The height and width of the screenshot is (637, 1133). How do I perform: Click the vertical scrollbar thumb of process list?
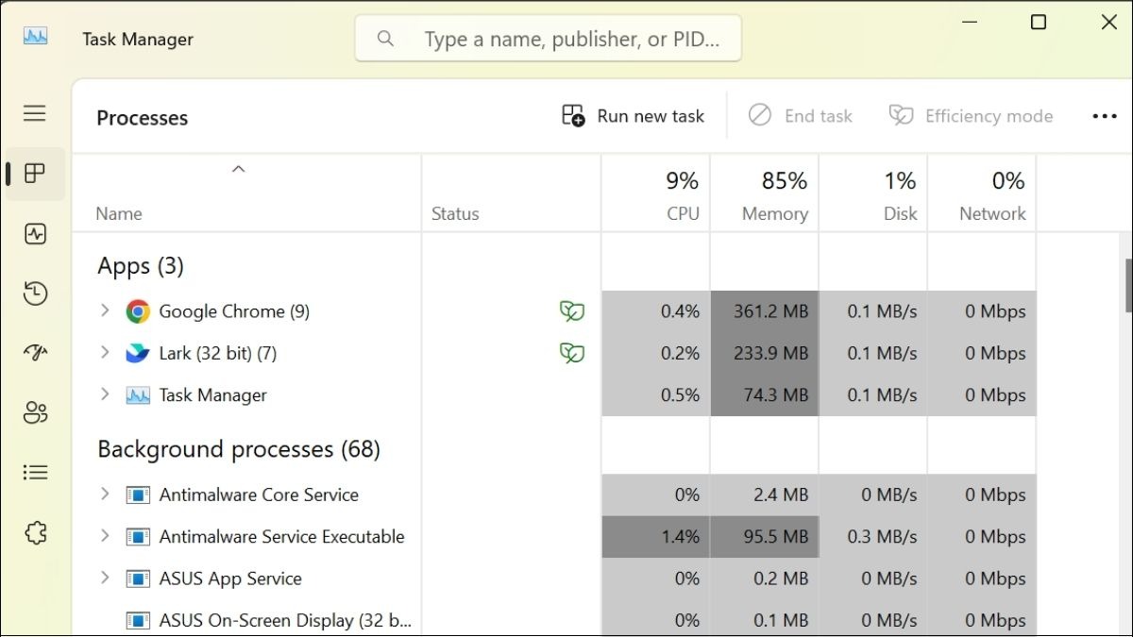[1127, 285]
